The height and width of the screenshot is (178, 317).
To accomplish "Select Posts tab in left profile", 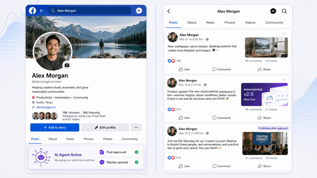I will coord(35,139).
